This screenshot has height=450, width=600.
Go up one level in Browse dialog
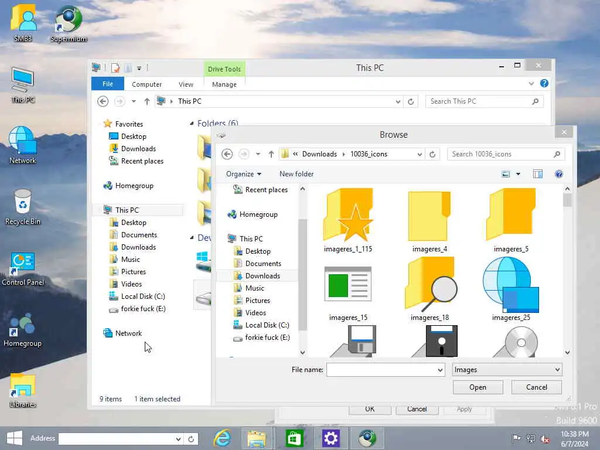click(271, 154)
